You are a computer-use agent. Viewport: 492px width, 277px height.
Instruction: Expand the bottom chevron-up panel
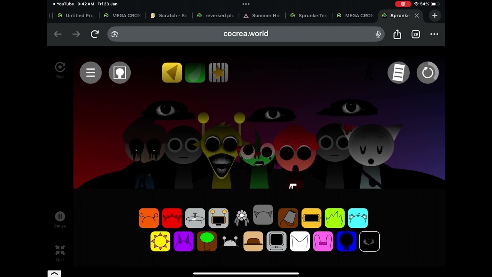[x=54, y=274]
